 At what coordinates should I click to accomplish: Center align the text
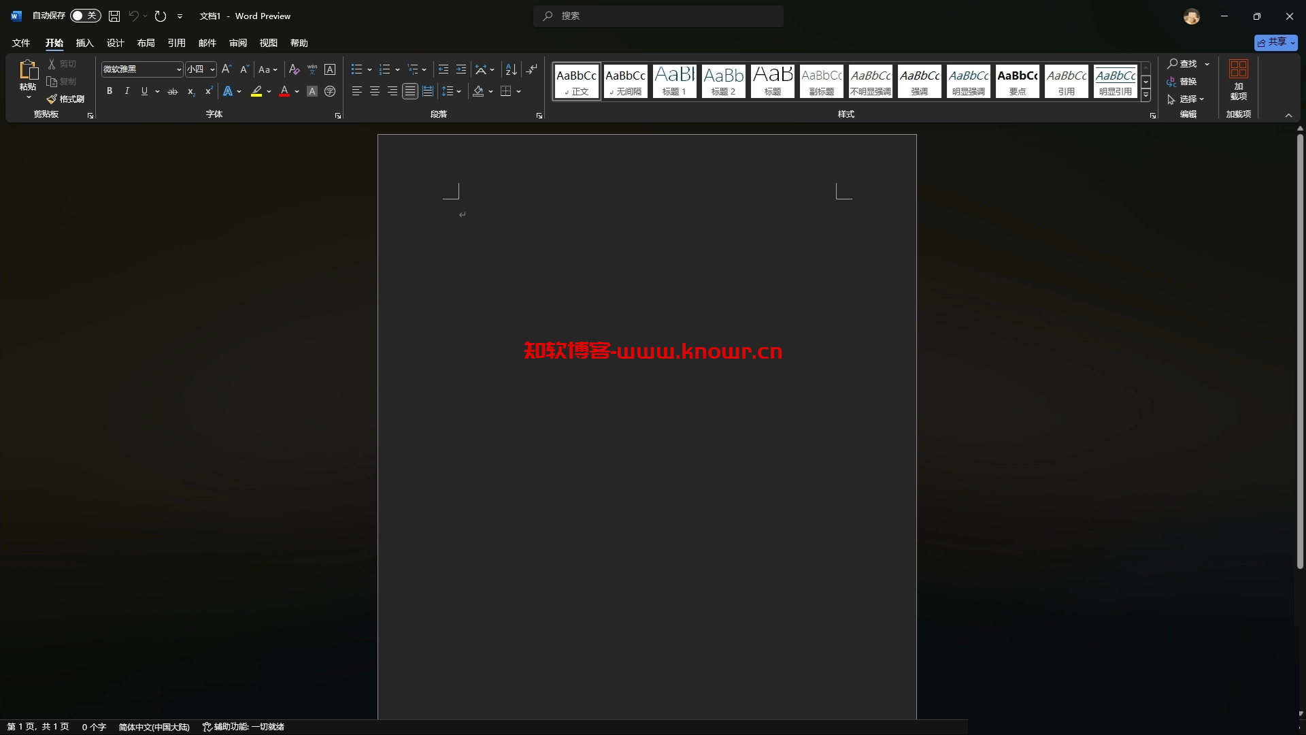(374, 91)
